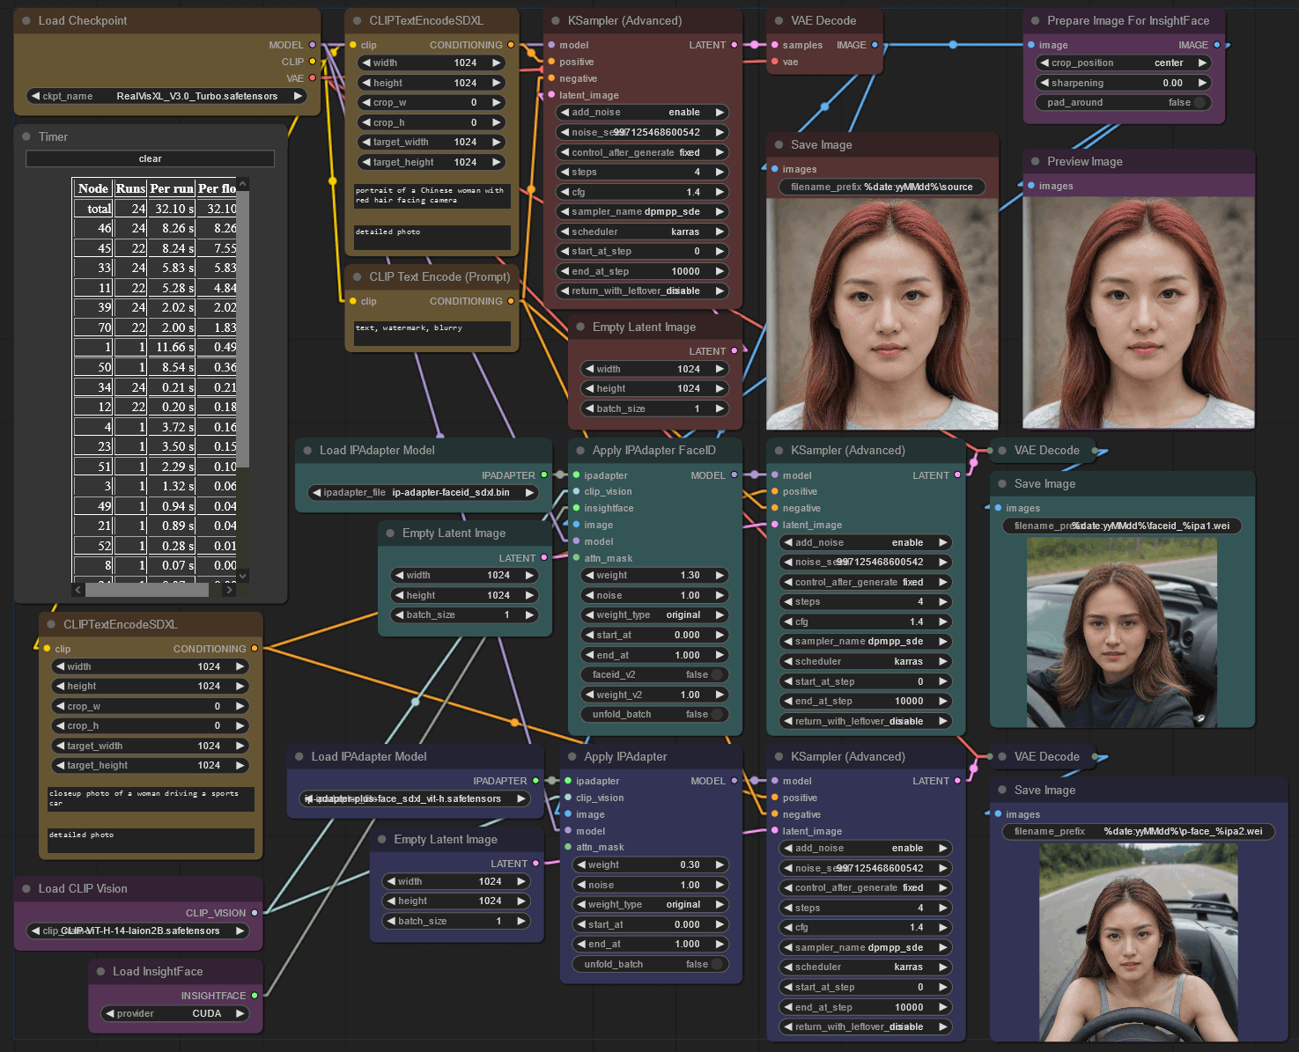This screenshot has width=1299, height=1052.
Task: Open sampler_name dropdown in KSampler beside VAE Decode samples
Action: [x=643, y=211]
